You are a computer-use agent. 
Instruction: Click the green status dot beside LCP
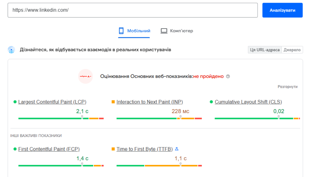15,102
